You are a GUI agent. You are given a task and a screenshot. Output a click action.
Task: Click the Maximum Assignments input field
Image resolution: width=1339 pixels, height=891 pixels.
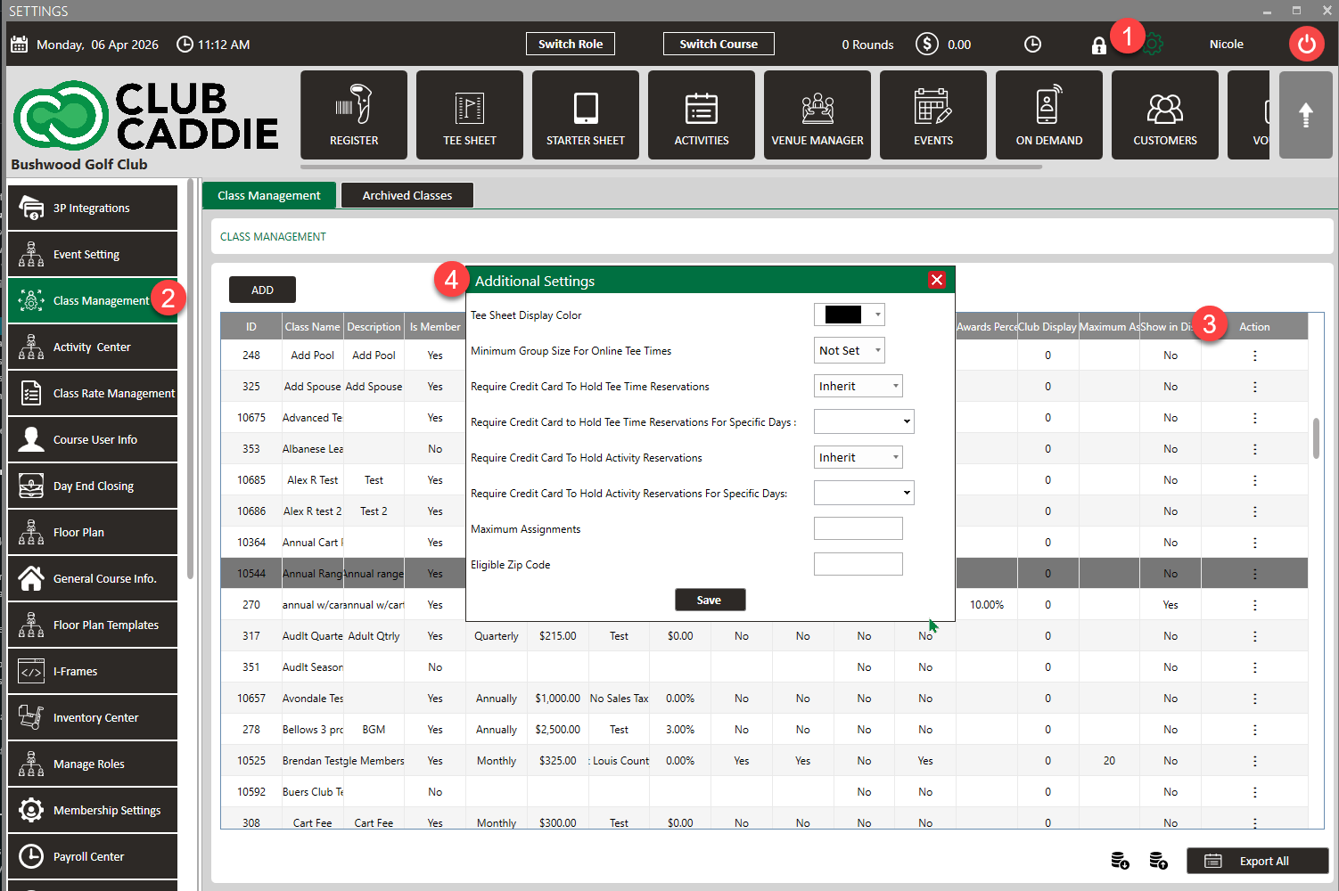click(x=858, y=528)
